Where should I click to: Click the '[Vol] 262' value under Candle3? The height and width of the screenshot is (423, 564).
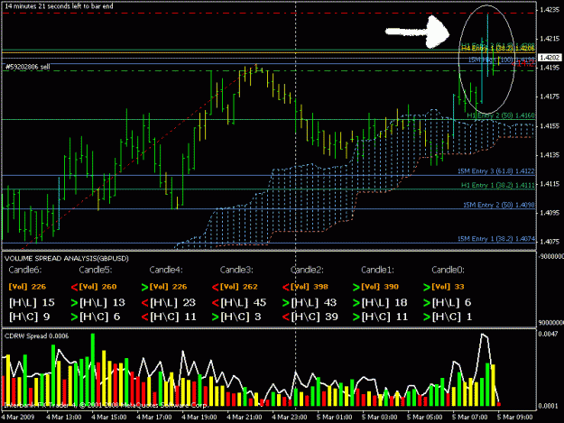point(239,287)
